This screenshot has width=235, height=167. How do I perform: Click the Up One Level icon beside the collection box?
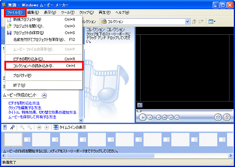pos(194,22)
